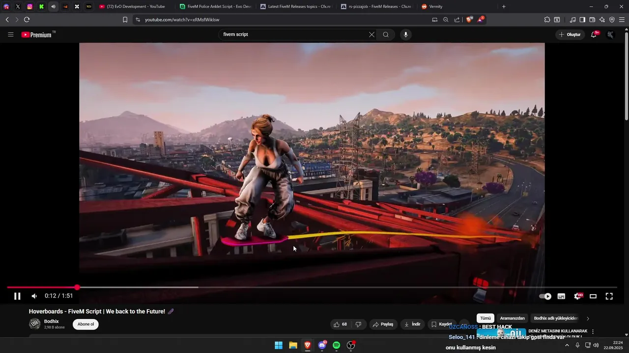Select the Tümü filter chip
629x353 pixels.
coord(486,318)
